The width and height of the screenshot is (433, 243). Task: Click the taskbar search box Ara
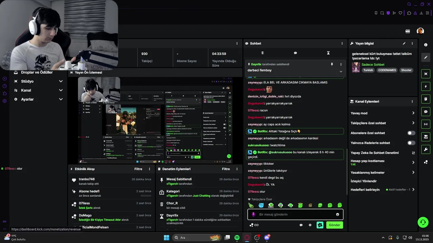(198, 238)
